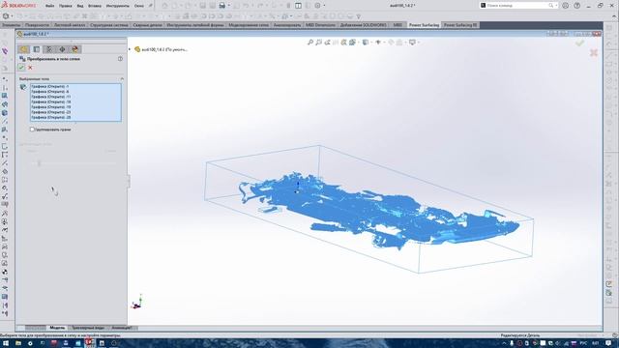The image size is (619, 348).
Task: Open the File menu
Action: pos(49,6)
